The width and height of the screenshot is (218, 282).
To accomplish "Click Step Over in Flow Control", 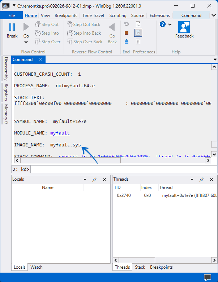I will pos(48,42).
